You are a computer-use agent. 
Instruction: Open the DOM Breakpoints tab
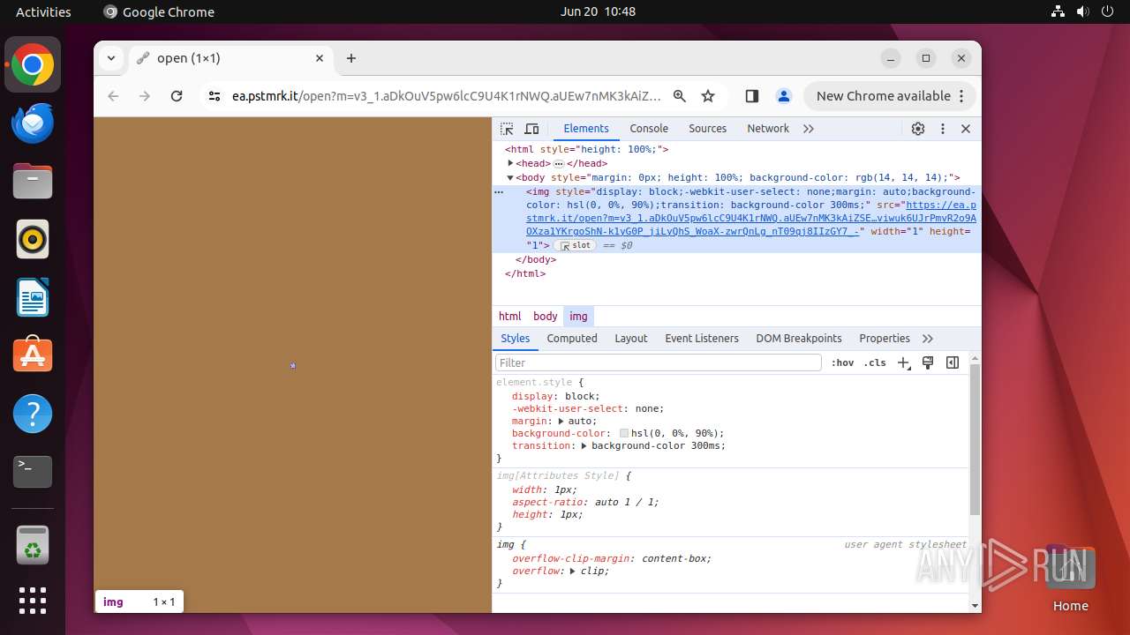[x=799, y=339]
